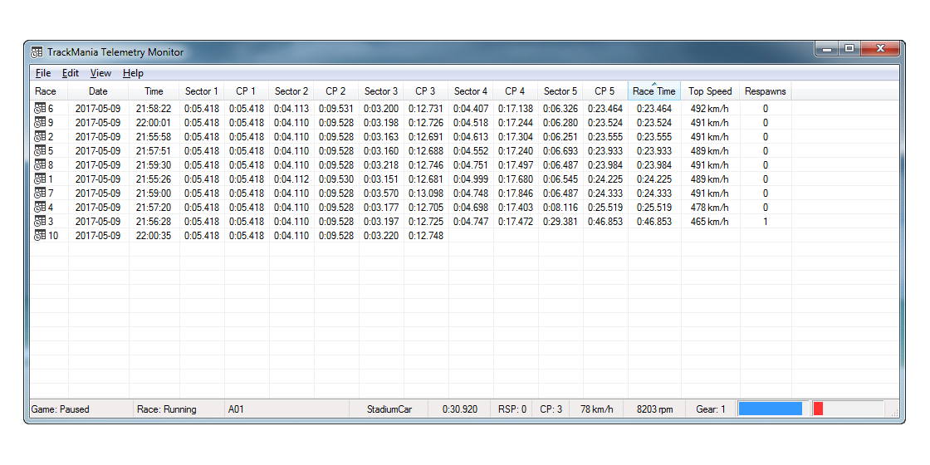
Task: Click the 78 km/h speed status entry
Action: [596, 409]
